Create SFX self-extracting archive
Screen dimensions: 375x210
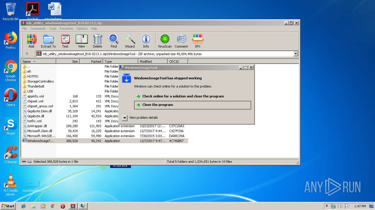coord(198,41)
